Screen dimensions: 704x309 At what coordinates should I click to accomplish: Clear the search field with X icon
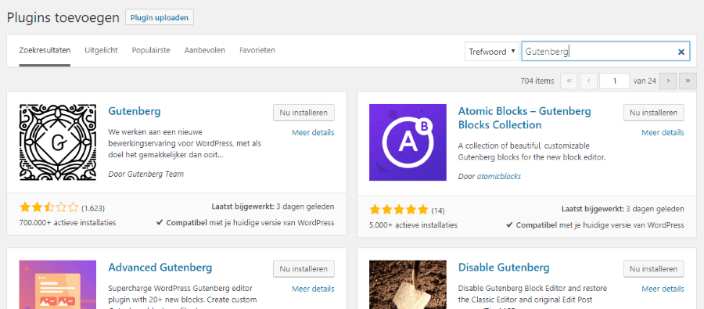pyautogui.click(x=681, y=52)
